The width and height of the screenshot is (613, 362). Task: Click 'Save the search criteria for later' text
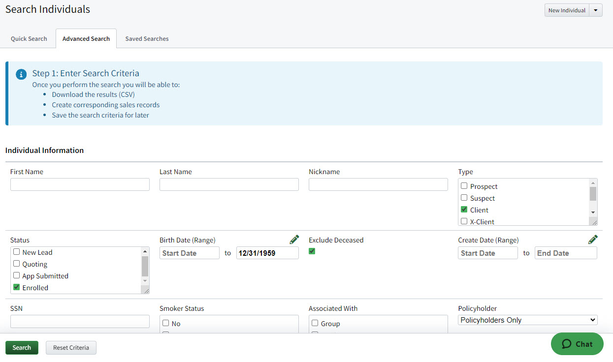pyautogui.click(x=100, y=115)
